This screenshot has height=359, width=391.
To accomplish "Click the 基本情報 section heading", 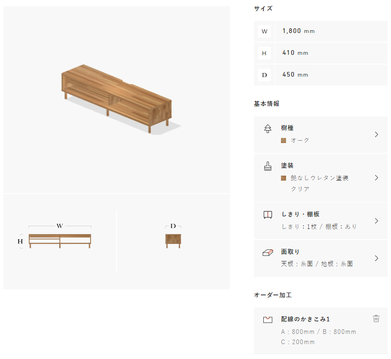I will pyautogui.click(x=267, y=104).
